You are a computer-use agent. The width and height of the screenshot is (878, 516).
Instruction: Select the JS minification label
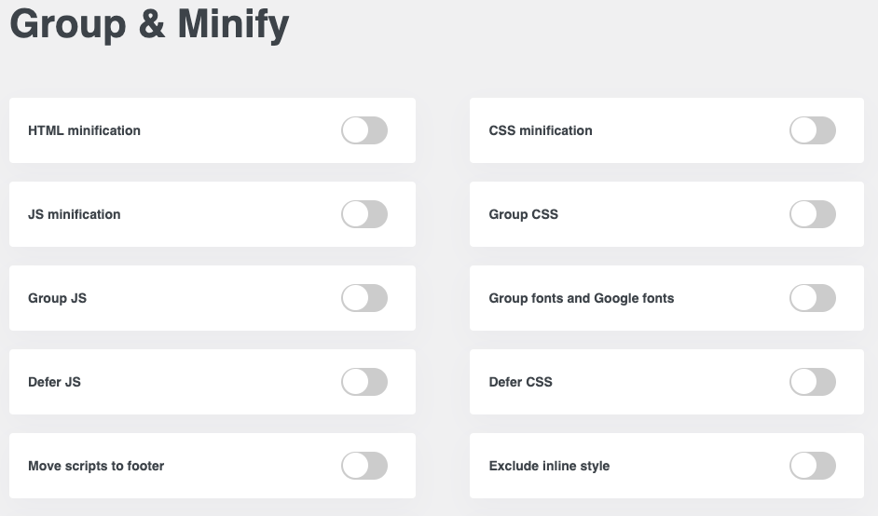point(75,214)
